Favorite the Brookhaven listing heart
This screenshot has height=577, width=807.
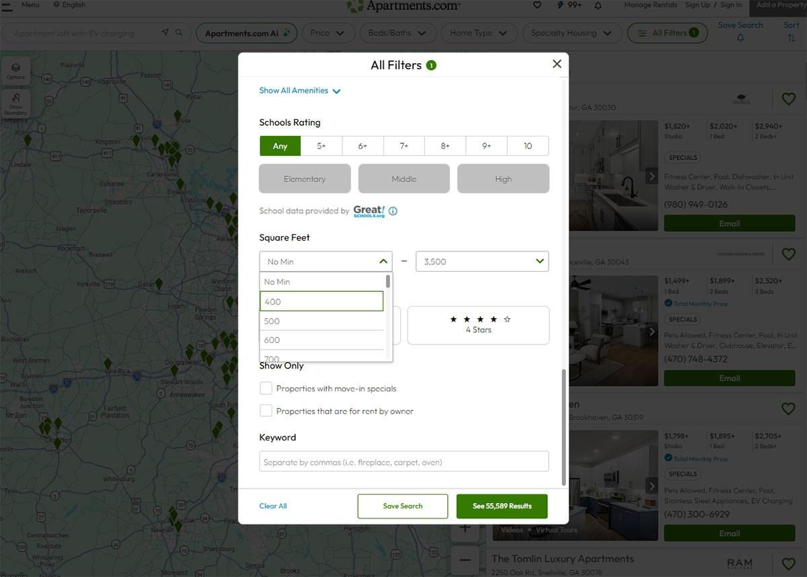788,409
